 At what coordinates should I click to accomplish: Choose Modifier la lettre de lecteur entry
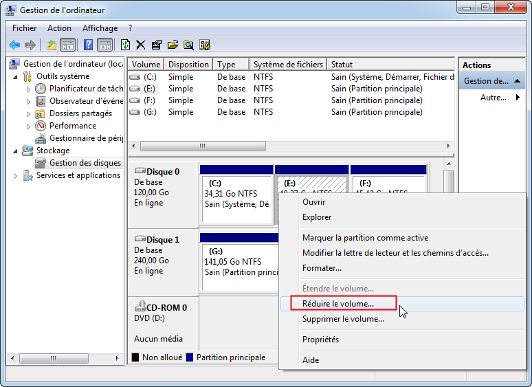(402, 253)
